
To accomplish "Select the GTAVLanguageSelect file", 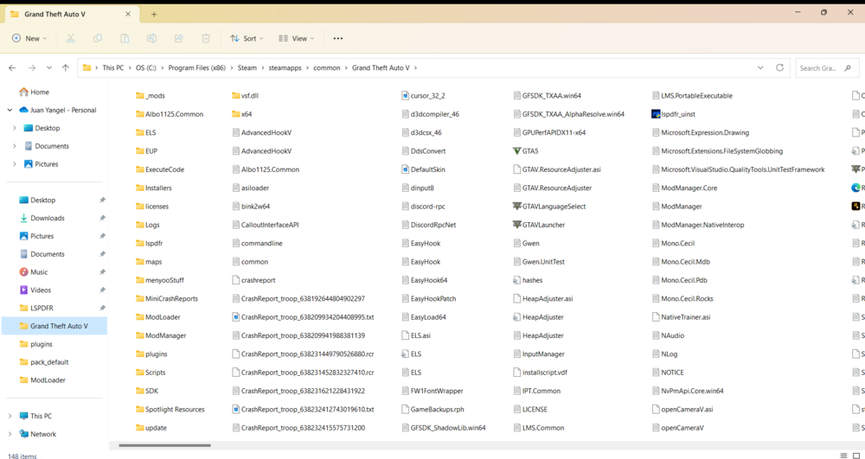I will (549, 206).
